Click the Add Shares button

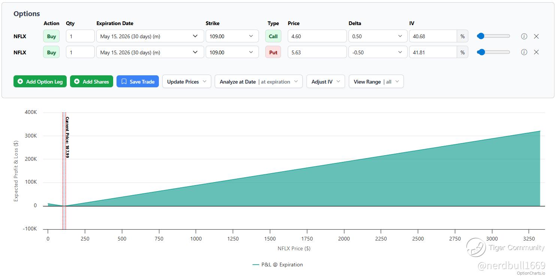pyautogui.click(x=91, y=82)
